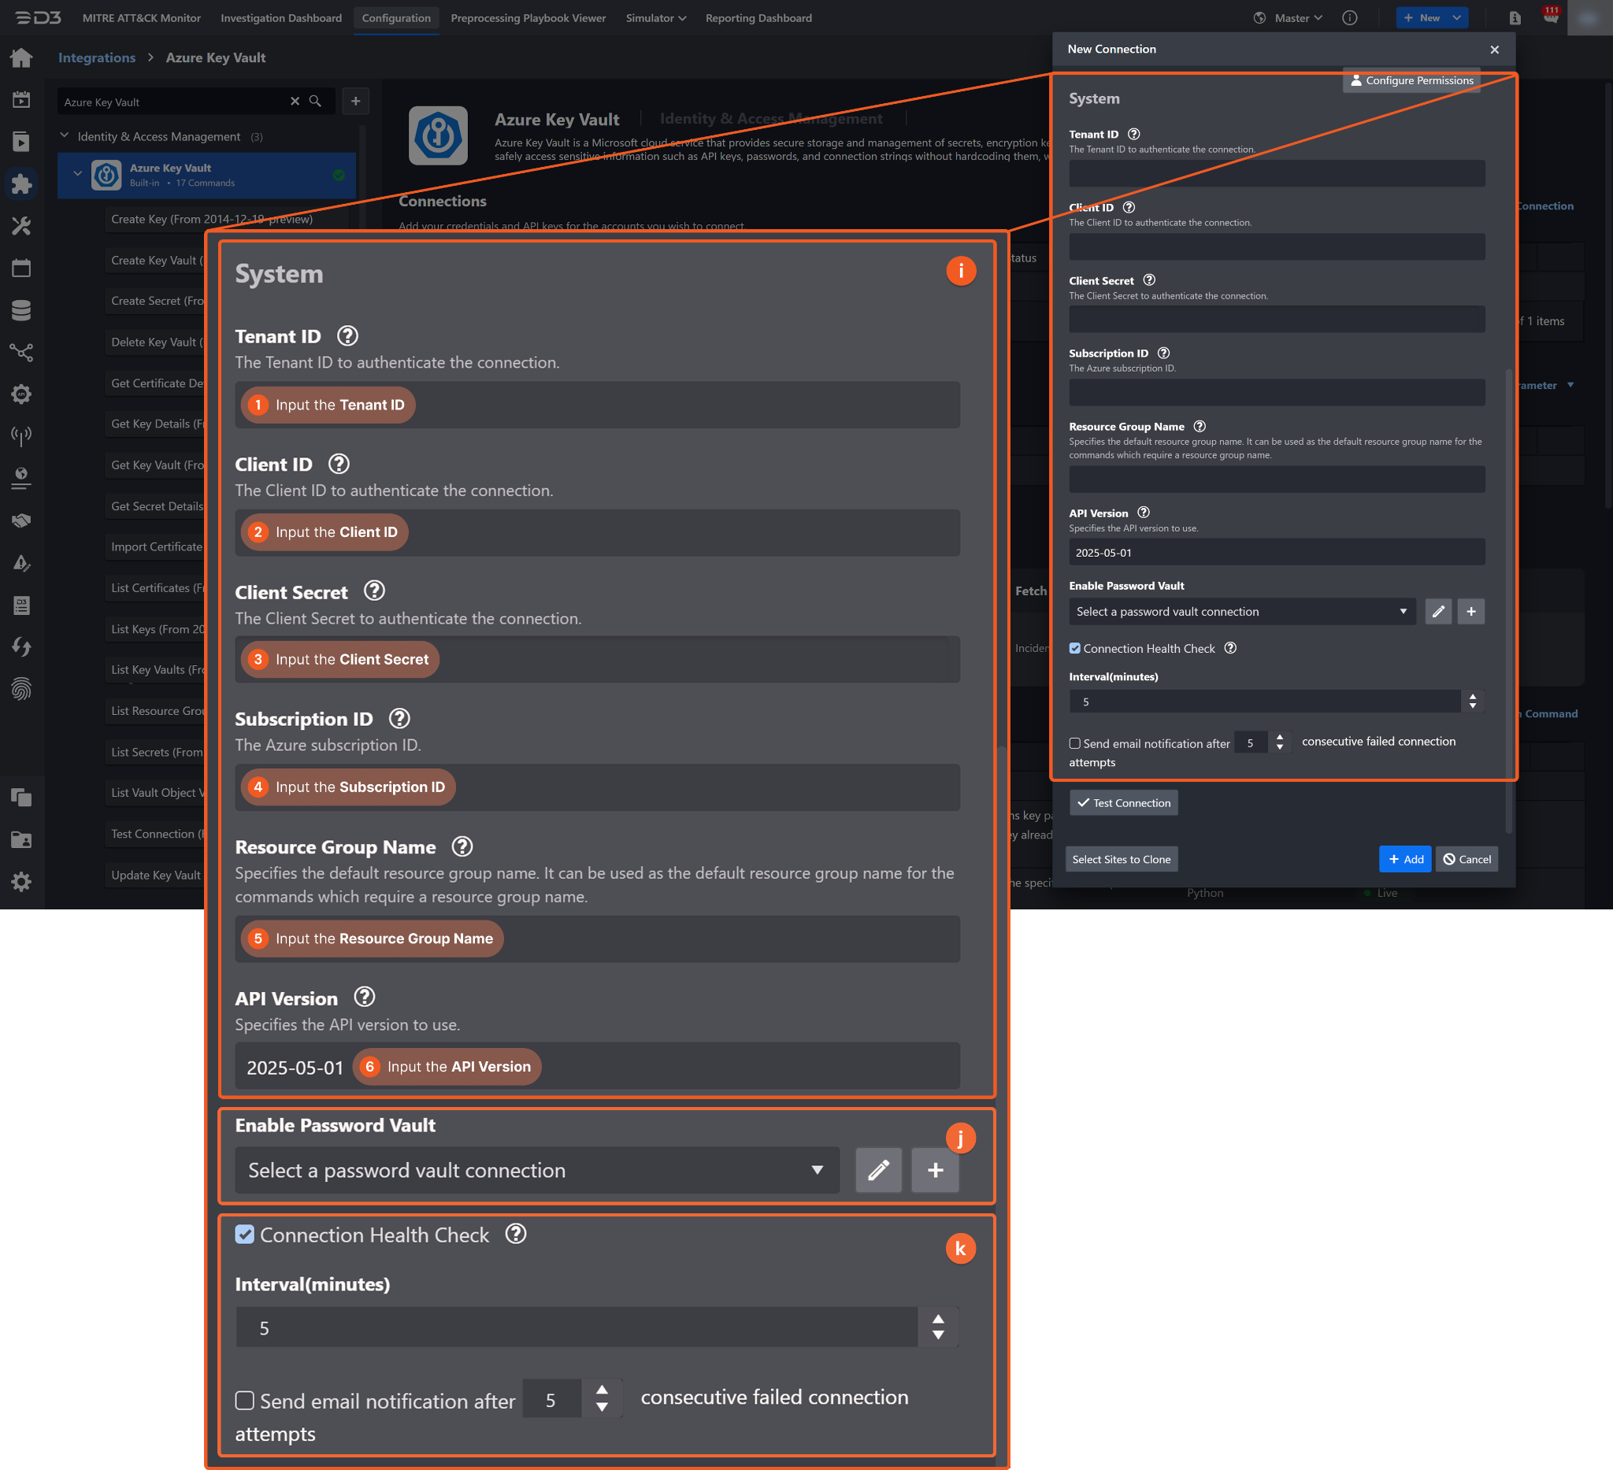Enable Send email notification after checkbox
Viewport: 1613px width, 1470px height.
click(1074, 744)
